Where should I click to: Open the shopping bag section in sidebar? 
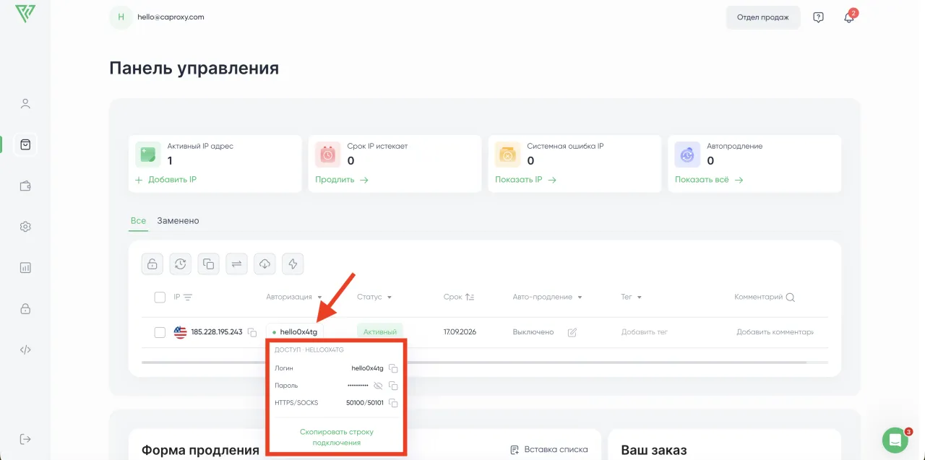(25, 144)
